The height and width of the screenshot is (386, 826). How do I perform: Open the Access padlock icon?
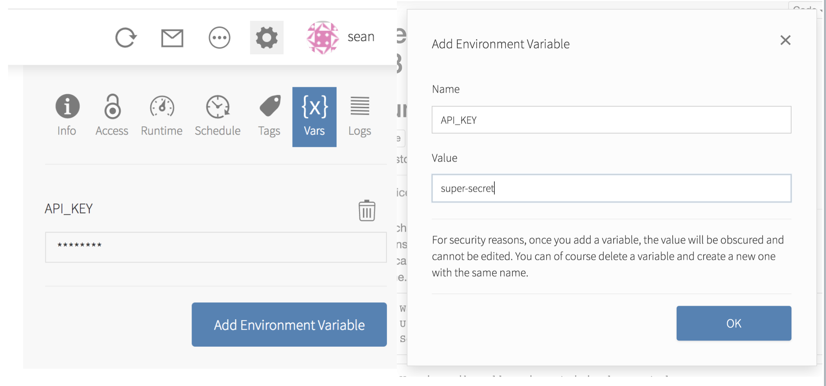tap(112, 115)
